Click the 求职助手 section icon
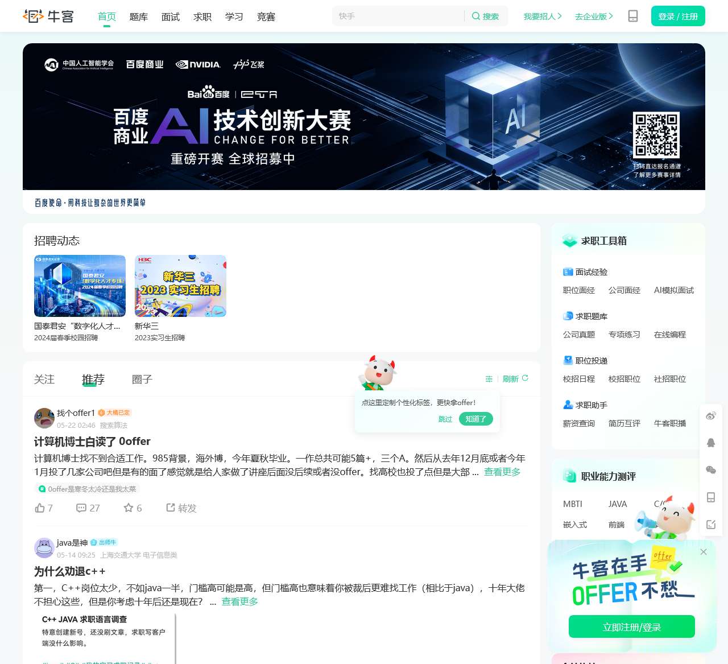This screenshot has height=664, width=728. point(568,405)
